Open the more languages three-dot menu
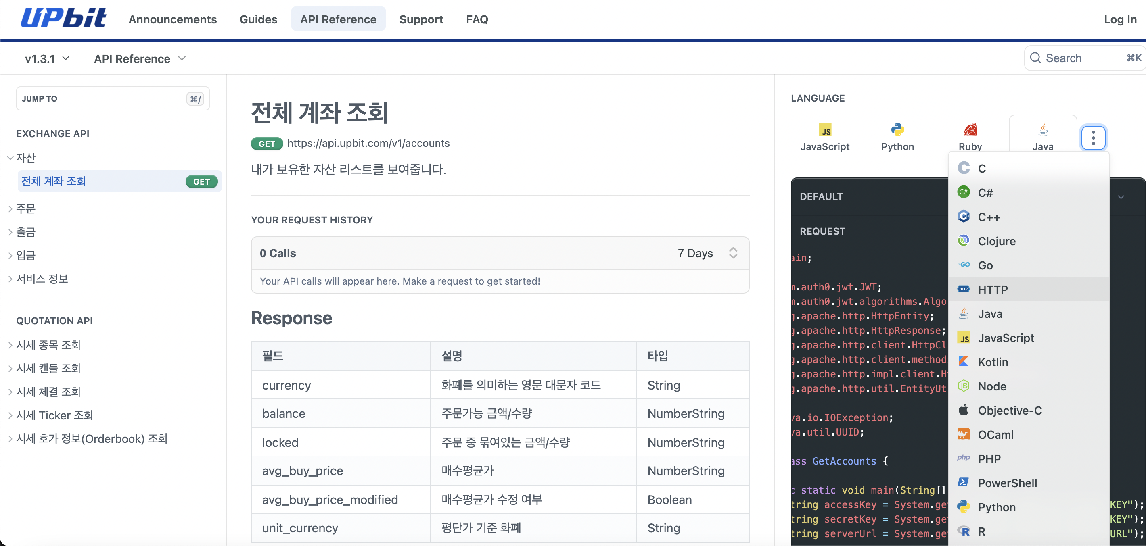Screen dimensions: 1146x546 1093,138
